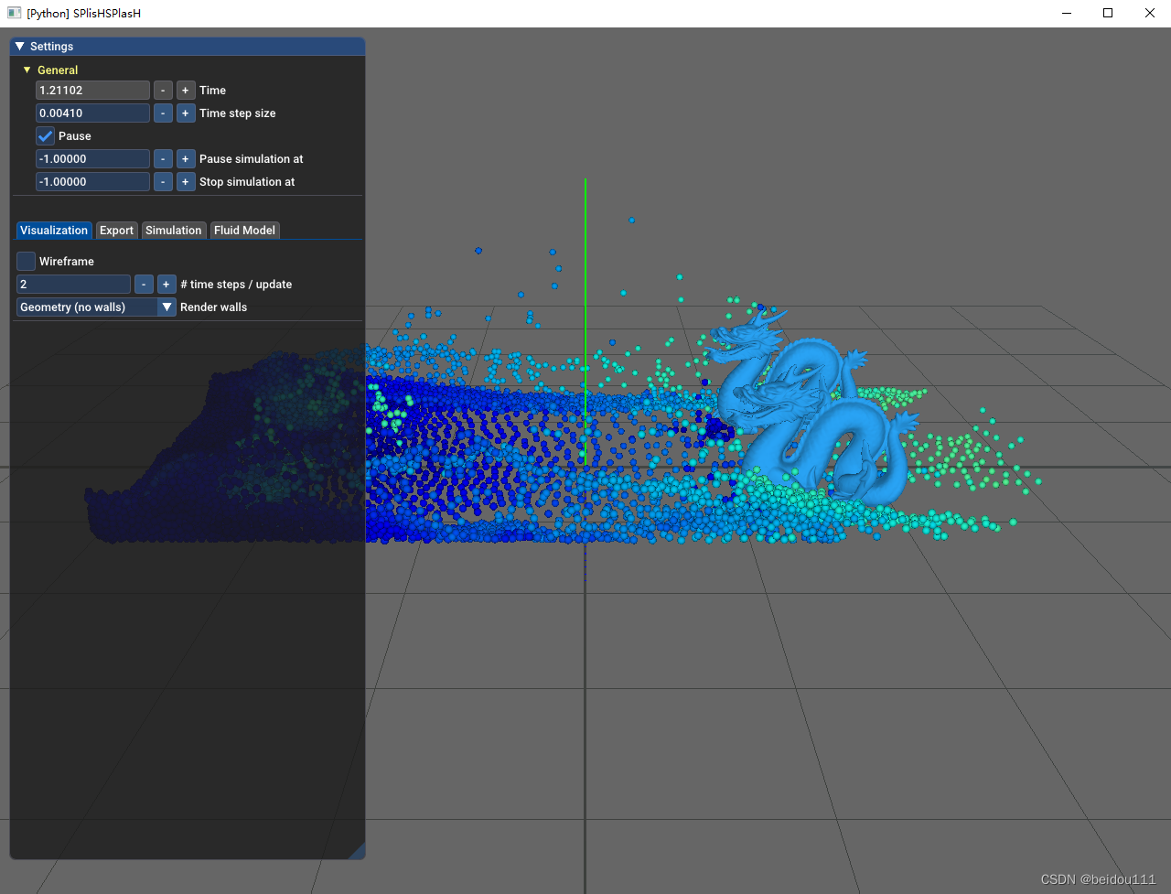This screenshot has height=894, width=1171.
Task: Open the Simulation tab
Action: coord(174,230)
